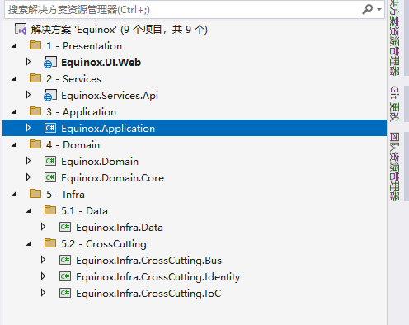The height and width of the screenshot is (325, 409).
Task: Collapse the 5.2 - CrossCutting folder
Action: click(x=29, y=243)
